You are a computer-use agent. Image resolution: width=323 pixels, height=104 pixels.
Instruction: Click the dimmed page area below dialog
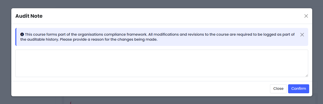(x=161, y=100)
